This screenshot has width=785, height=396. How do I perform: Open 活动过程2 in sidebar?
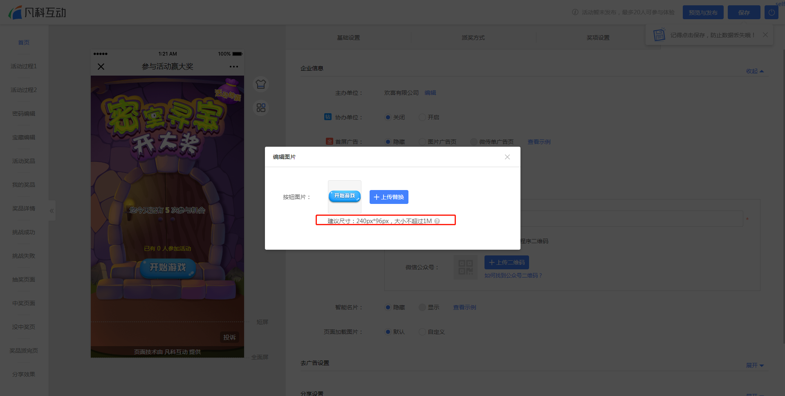pyautogui.click(x=24, y=90)
